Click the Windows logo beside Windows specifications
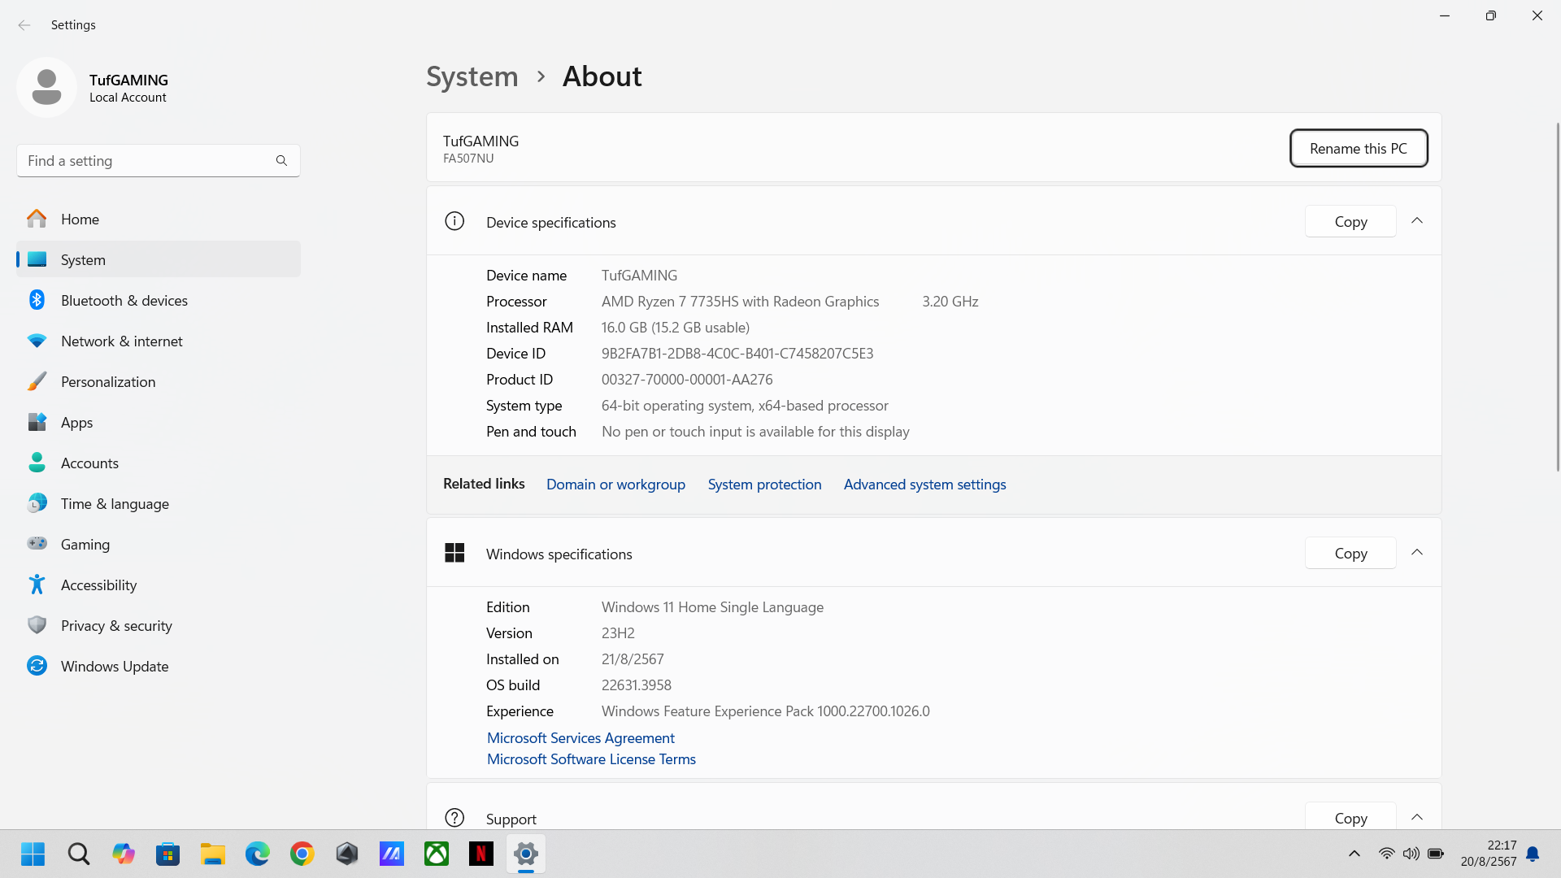The image size is (1561, 878). [454, 553]
